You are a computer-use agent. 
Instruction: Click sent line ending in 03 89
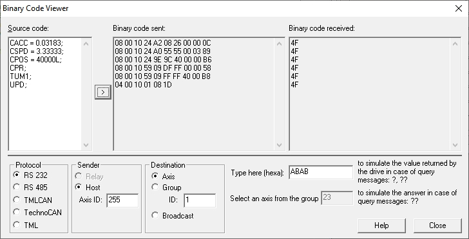(x=163, y=51)
